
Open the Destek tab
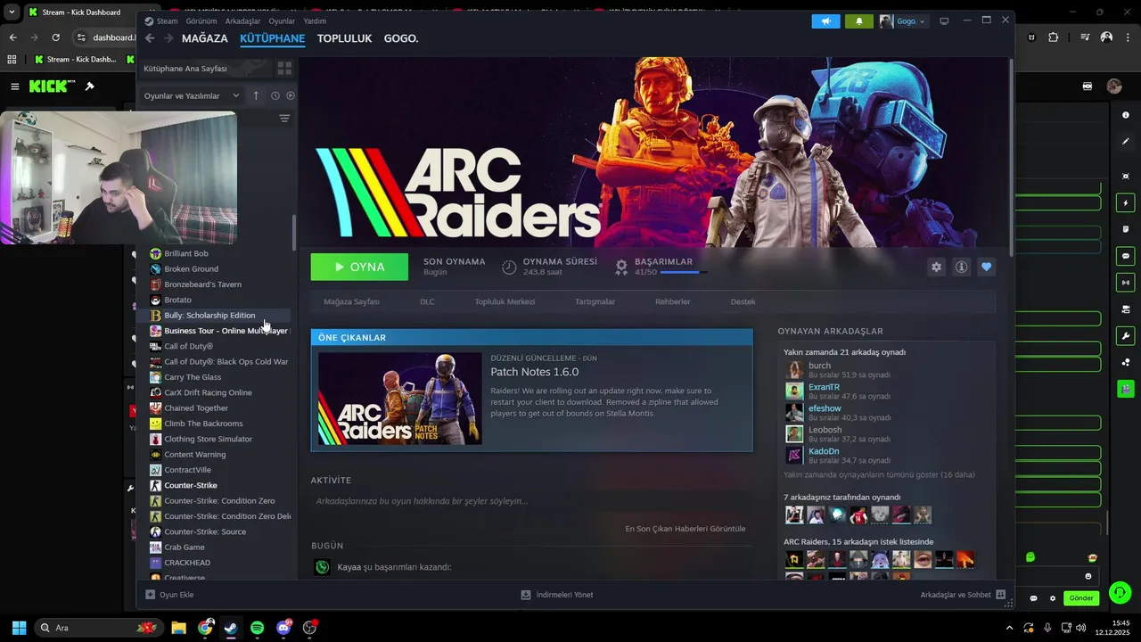coord(743,301)
